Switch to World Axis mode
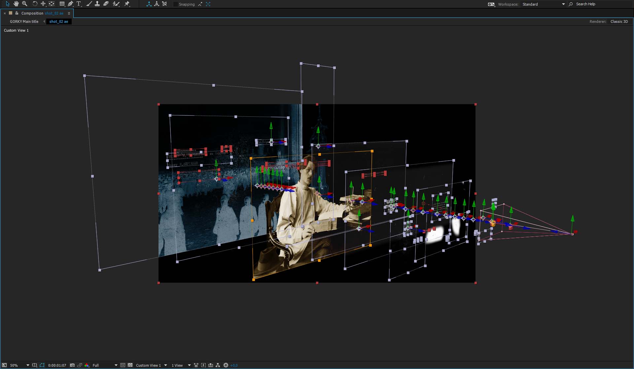This screenshot has width=634, height=369. 157,4
